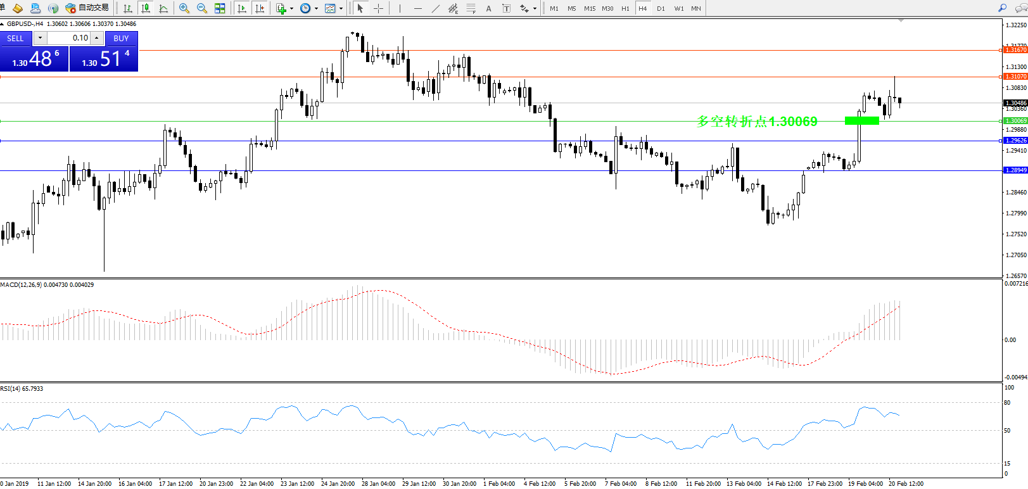Switch chart to candlestick mode
The width and height of the screenshot is (1028, 489).
tap(146, 8)
